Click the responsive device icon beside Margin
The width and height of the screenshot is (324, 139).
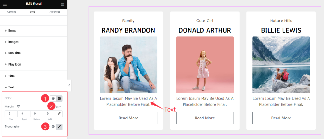(19, 107)
